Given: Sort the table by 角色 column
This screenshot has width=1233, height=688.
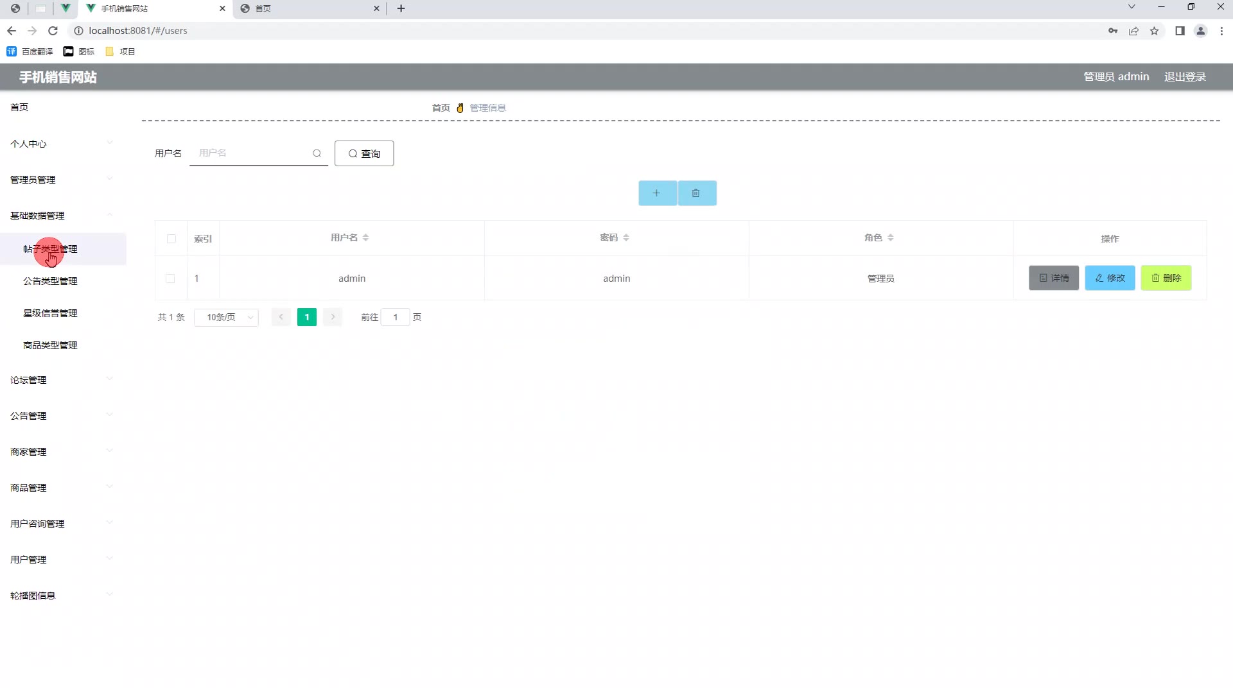Looking at the screenshot, I should (891, 237).
